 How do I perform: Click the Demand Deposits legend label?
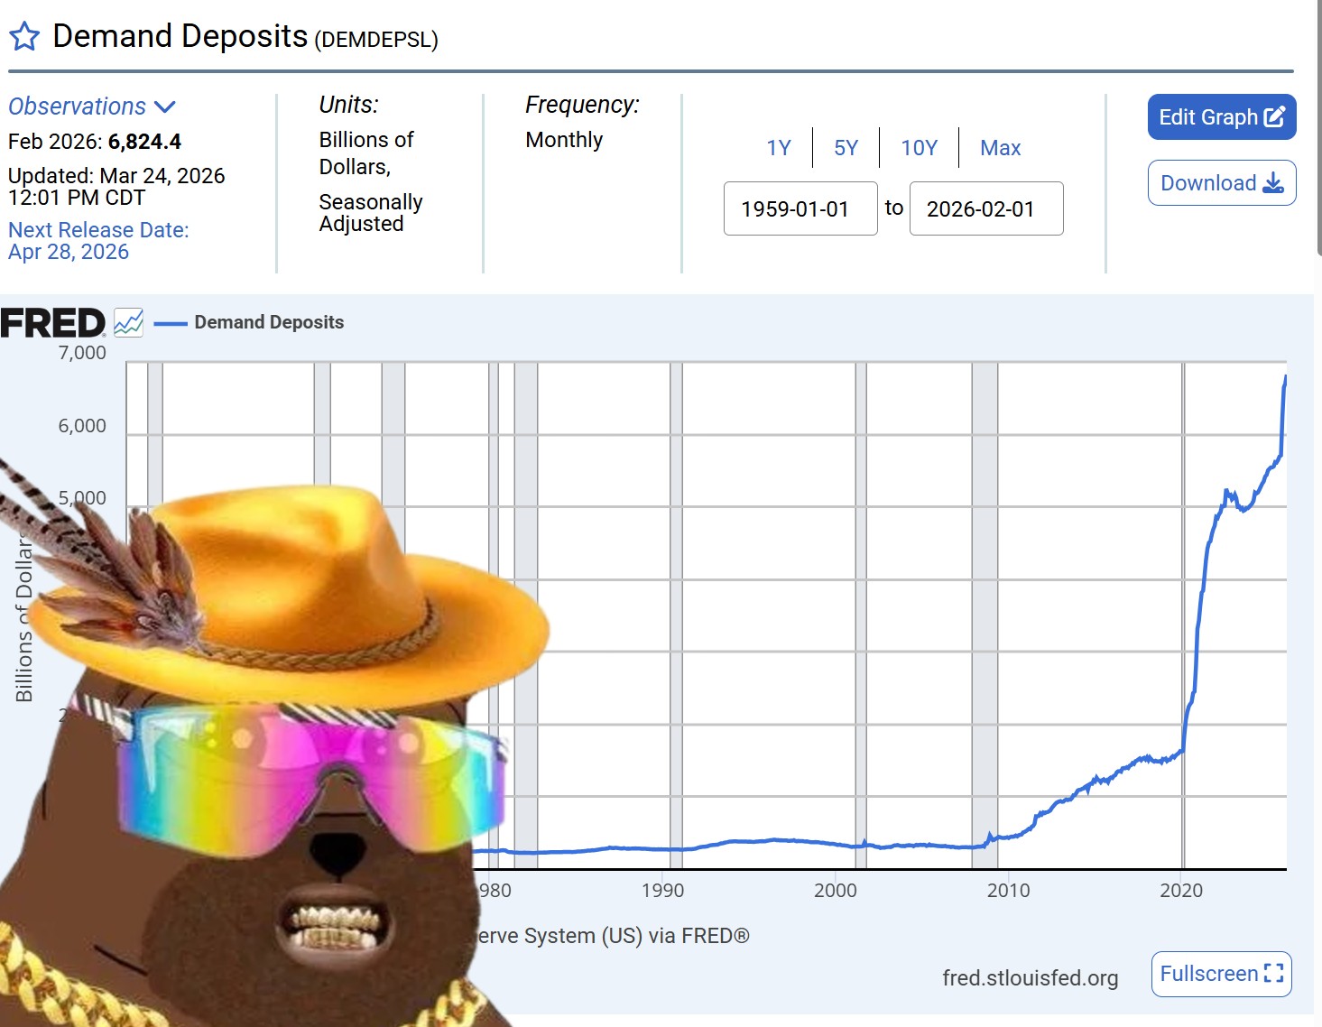click(269, 322)
